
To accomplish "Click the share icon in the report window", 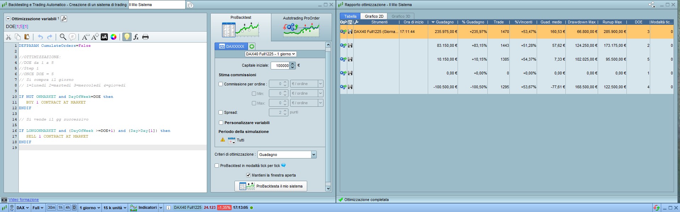I will point(652,5).
